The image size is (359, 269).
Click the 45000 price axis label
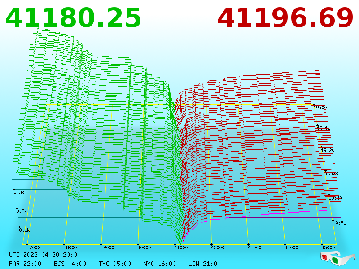(x=328, y=247)
